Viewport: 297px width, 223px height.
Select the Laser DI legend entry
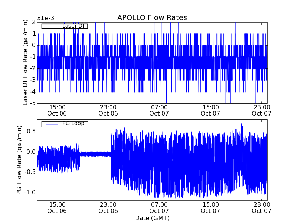pos(64,26)
